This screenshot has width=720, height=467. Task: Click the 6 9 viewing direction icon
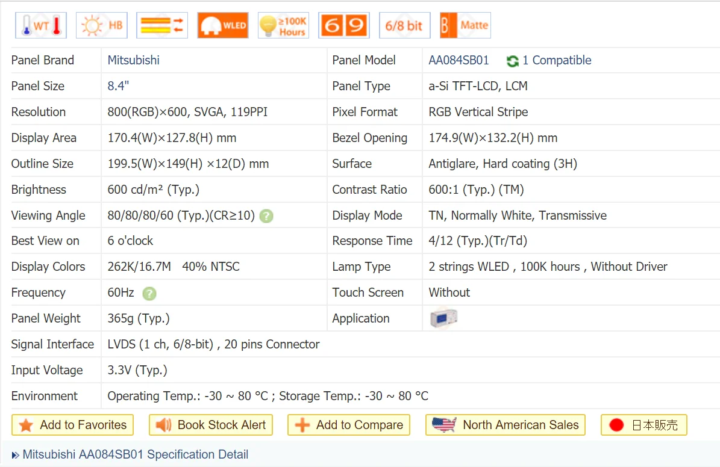click(344, 25)
